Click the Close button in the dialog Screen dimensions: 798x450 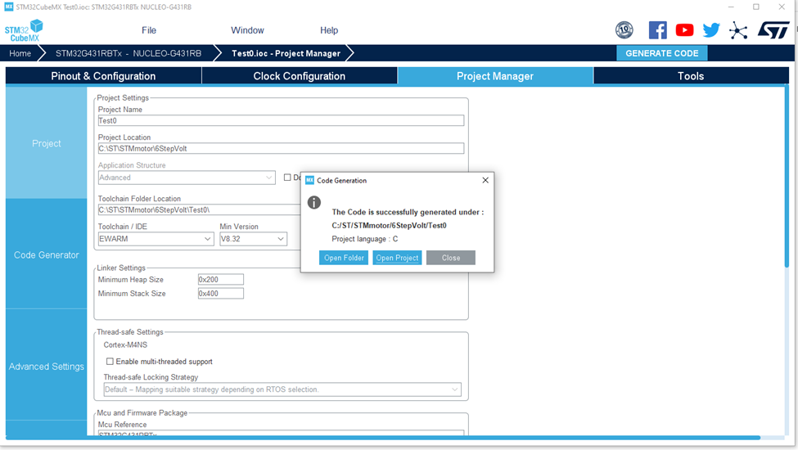tap(450, 258)
